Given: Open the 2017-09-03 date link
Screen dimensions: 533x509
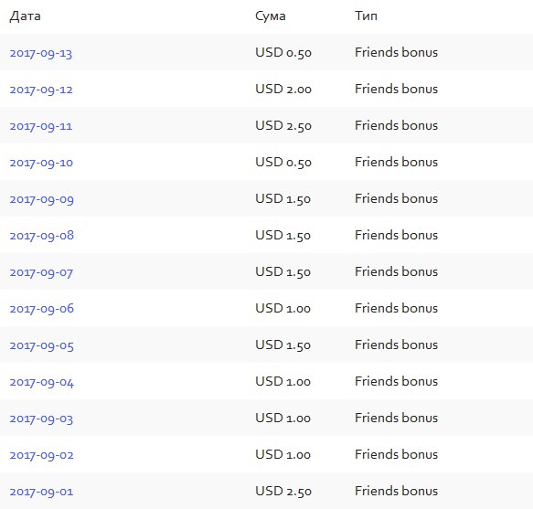Looking at the screenshot, I should tap(41, 419).
